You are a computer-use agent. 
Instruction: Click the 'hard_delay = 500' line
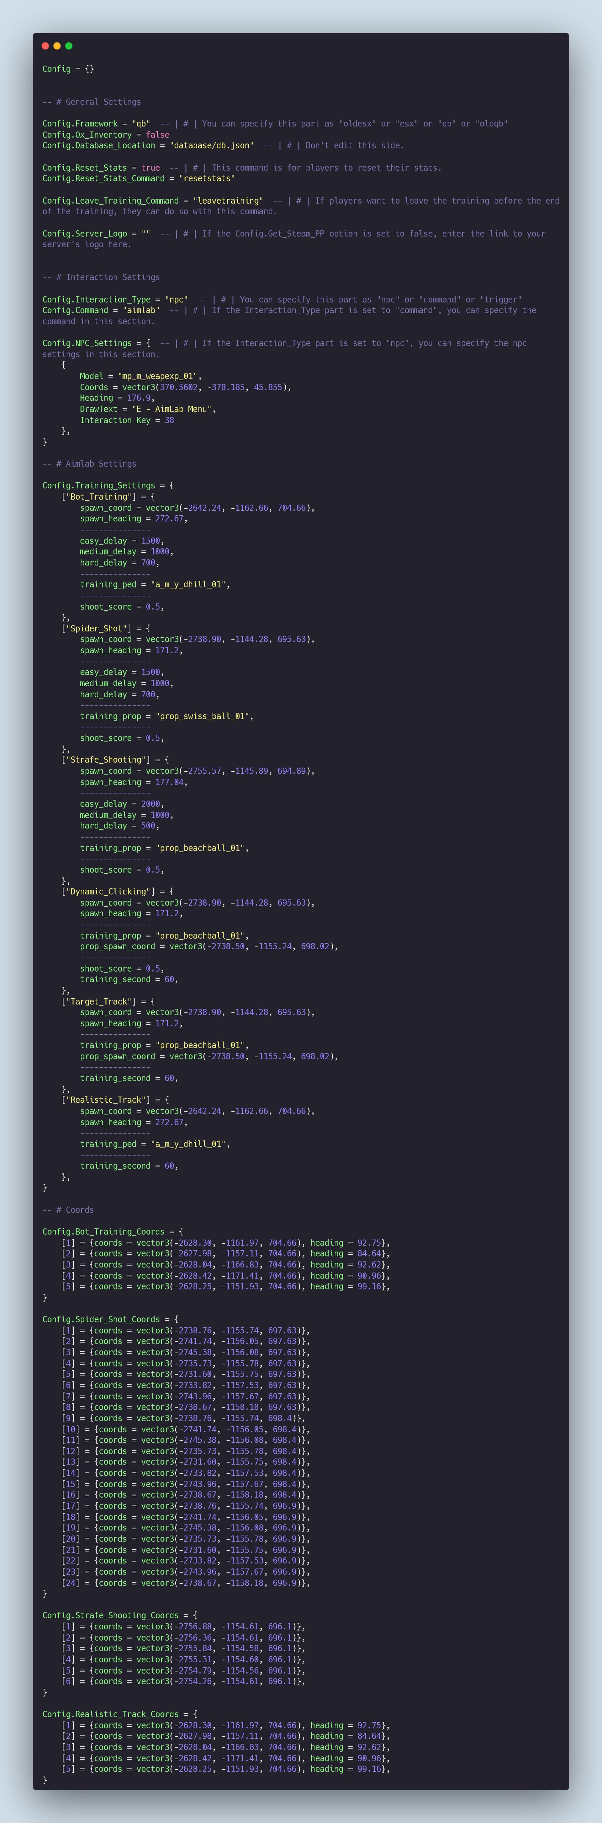tap(119, 826)
